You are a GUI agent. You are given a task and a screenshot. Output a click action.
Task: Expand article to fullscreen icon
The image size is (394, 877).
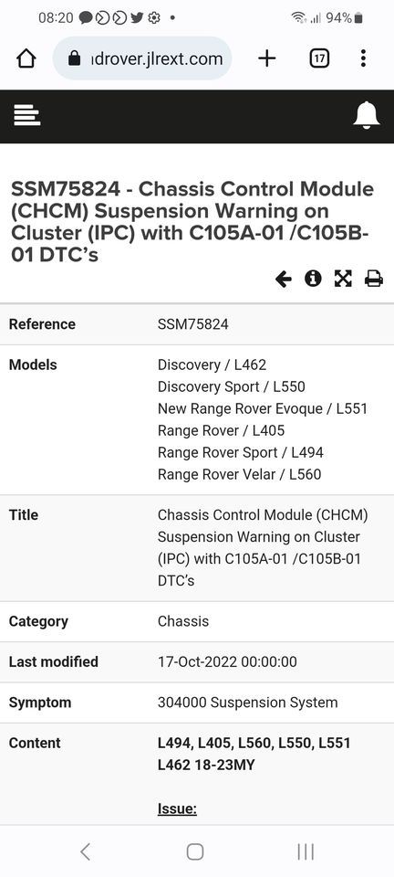[343, 278]
